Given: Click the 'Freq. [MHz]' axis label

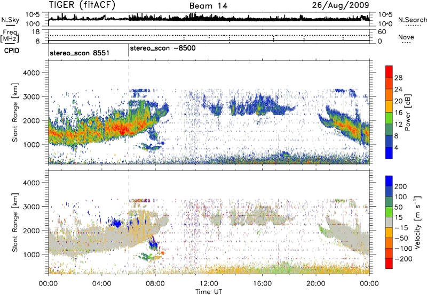Looking at the screenshot, I should coord(10,36).
